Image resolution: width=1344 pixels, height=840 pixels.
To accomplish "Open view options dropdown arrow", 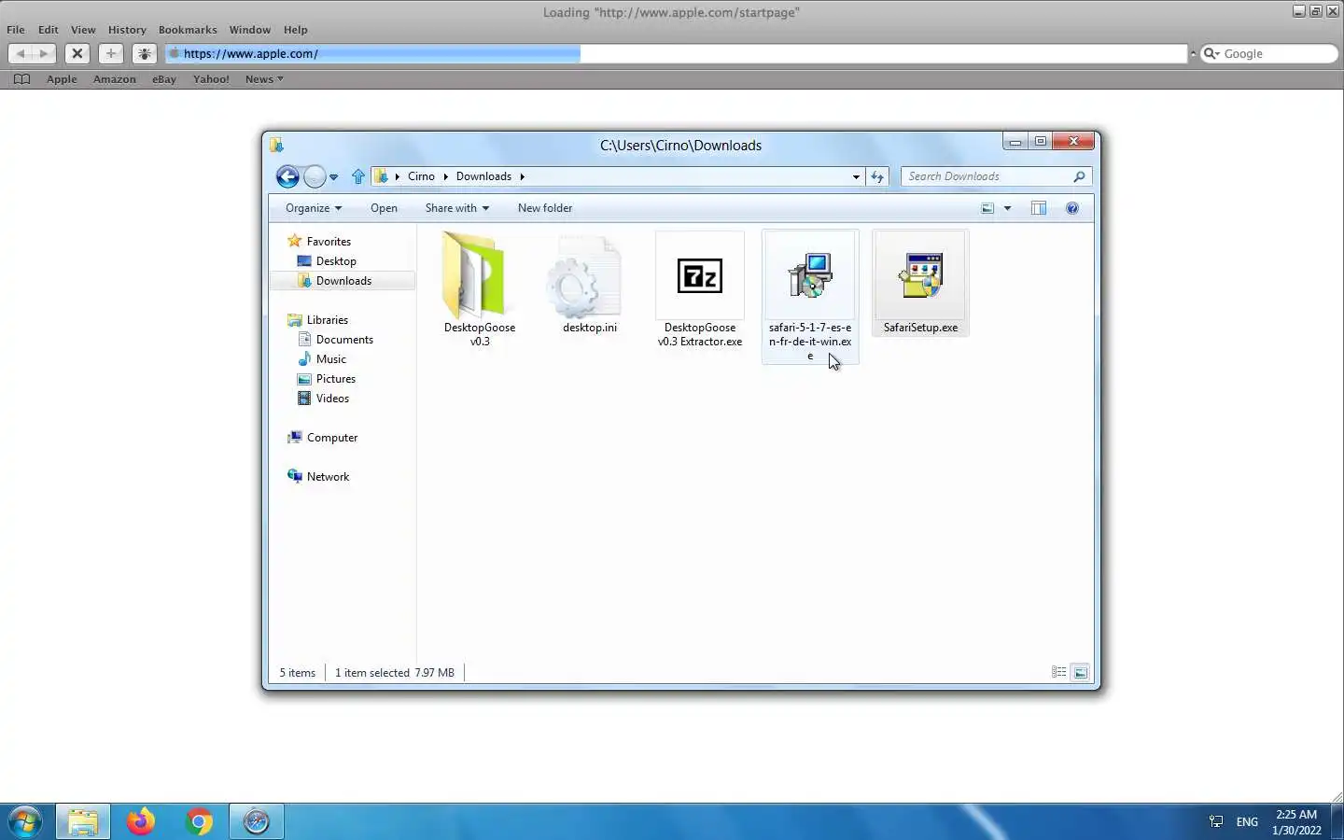I will coord(1007,208).
